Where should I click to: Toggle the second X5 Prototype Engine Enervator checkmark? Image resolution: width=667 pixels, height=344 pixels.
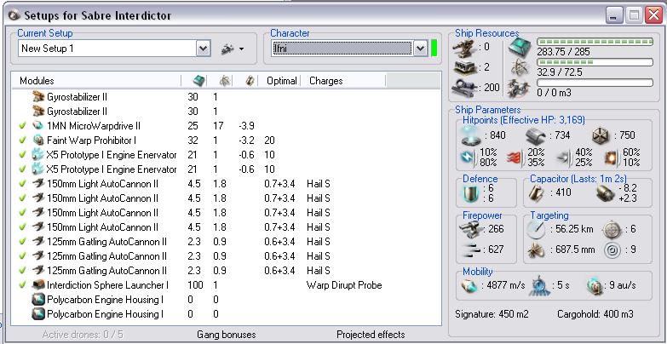(x=23, y=169)
